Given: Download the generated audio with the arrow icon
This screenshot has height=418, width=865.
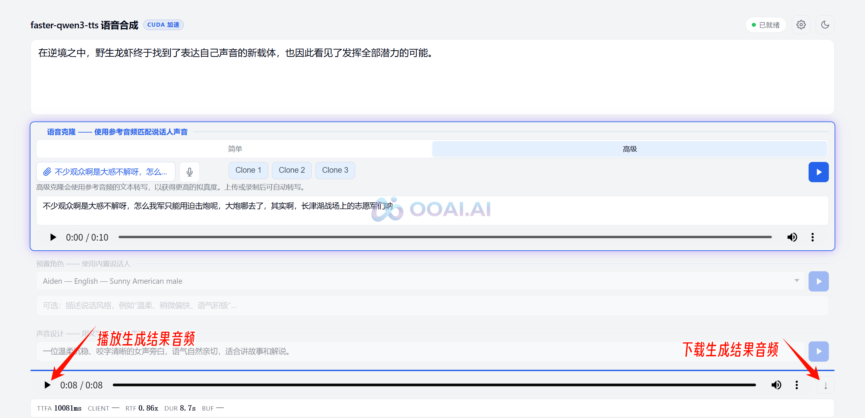Looking at the screenshot, I should coord(825,385).
